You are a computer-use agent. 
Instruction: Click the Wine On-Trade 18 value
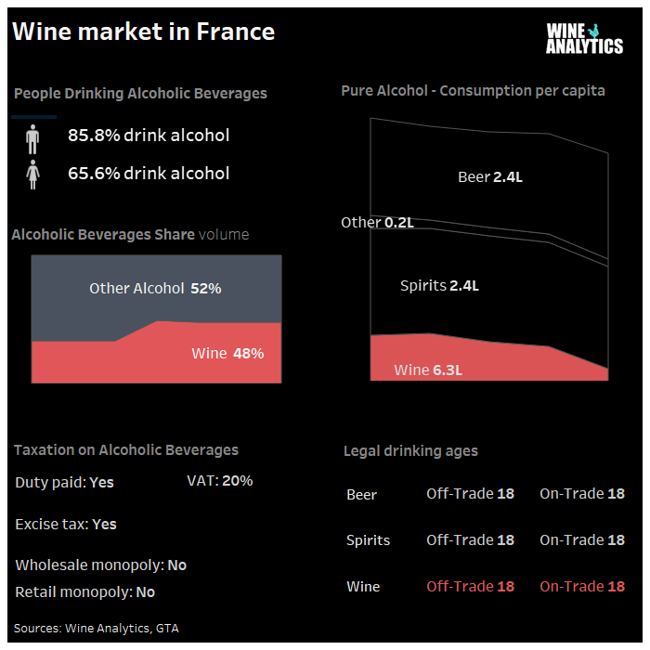582,587
